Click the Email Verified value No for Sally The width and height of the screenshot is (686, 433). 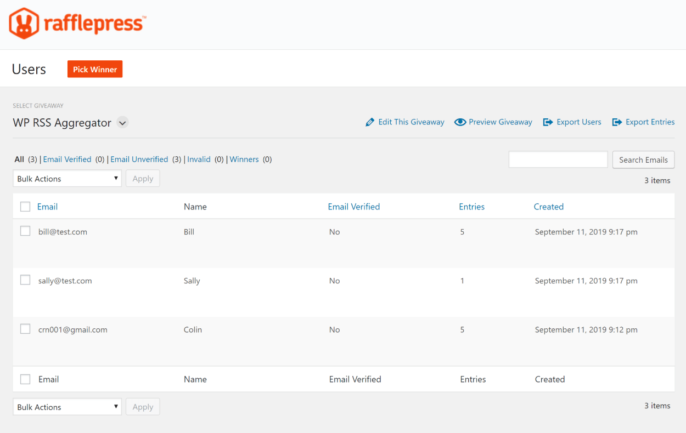(x=334, y=281)
